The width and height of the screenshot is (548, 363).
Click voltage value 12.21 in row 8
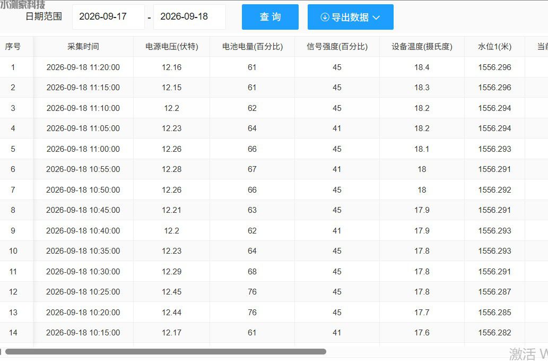point(171,210)
